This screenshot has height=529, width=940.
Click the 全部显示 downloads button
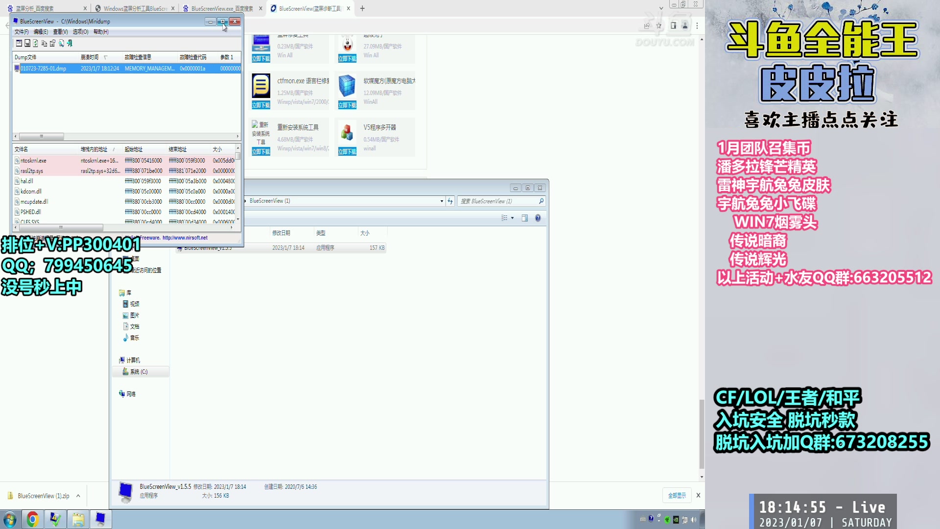677,496
